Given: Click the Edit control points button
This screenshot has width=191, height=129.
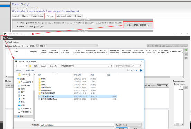Looking at the screenshot, I should pos(138,25).
